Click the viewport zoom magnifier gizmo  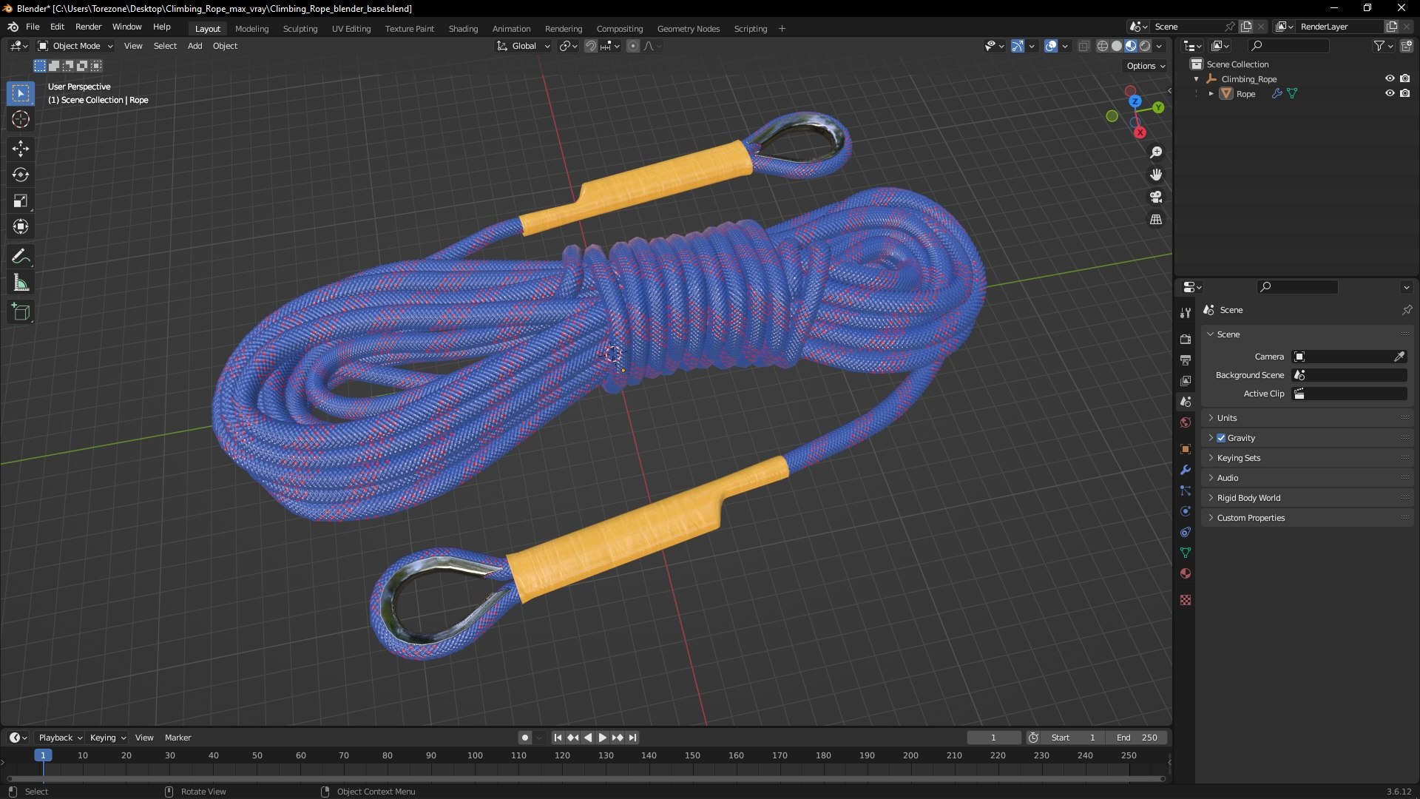[1156, 152]
